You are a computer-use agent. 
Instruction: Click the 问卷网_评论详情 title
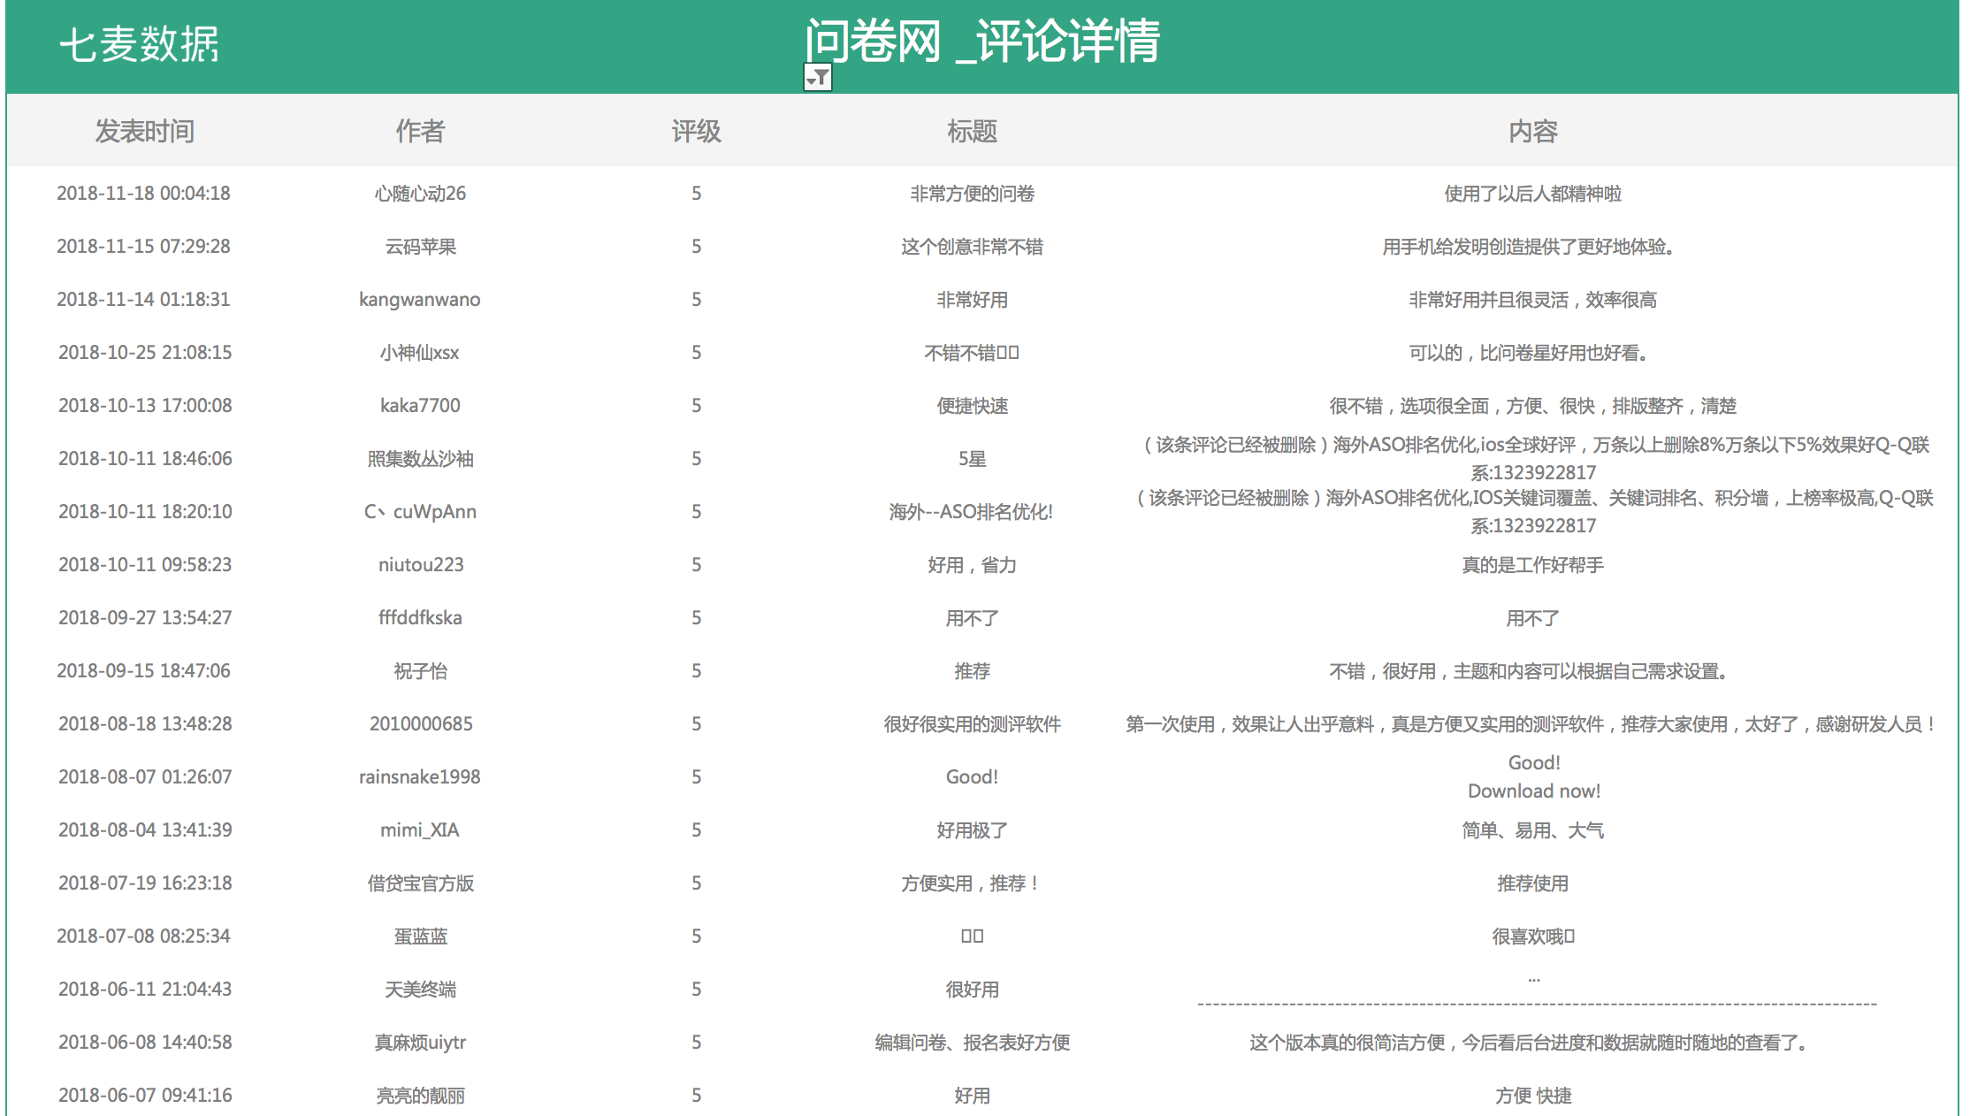981,41
